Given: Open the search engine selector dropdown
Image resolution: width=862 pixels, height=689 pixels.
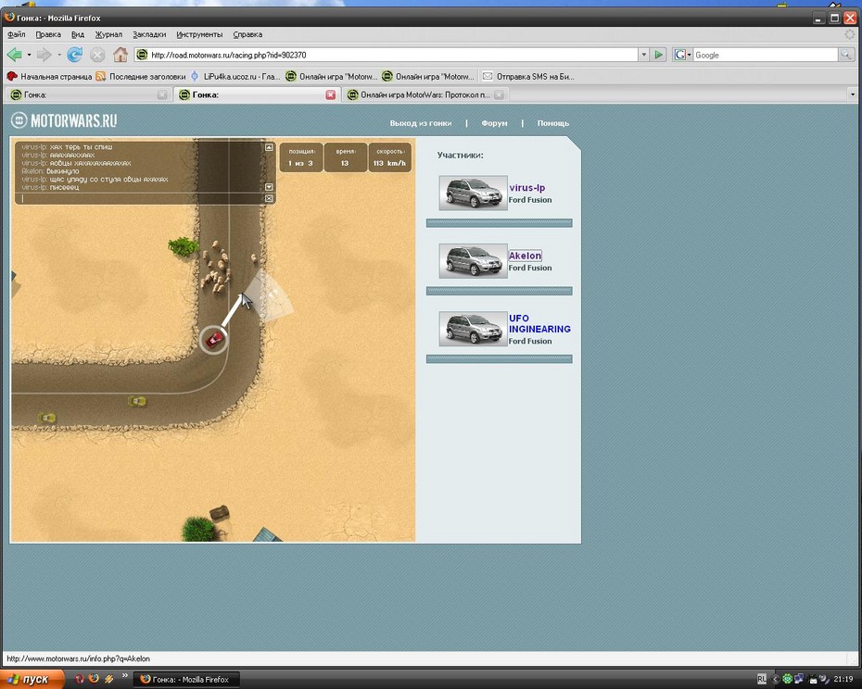Looking at the screenshot, I should pos(689,55).
